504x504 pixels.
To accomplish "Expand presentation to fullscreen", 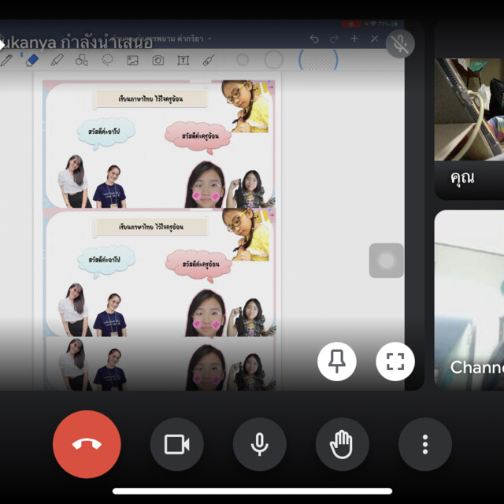I will (395, 361).
